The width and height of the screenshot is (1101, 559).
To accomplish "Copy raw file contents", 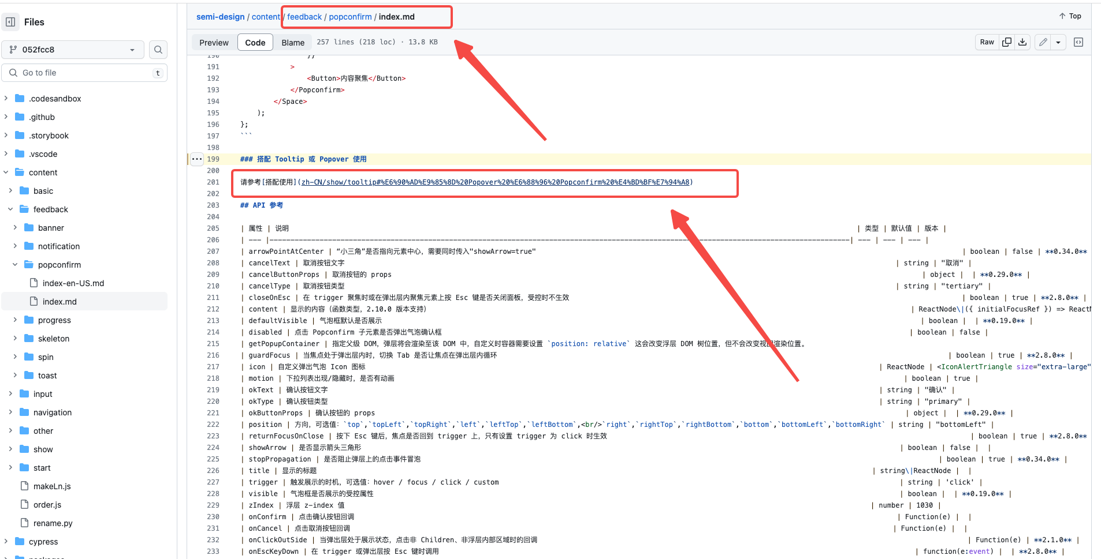I will (1007, 42).
